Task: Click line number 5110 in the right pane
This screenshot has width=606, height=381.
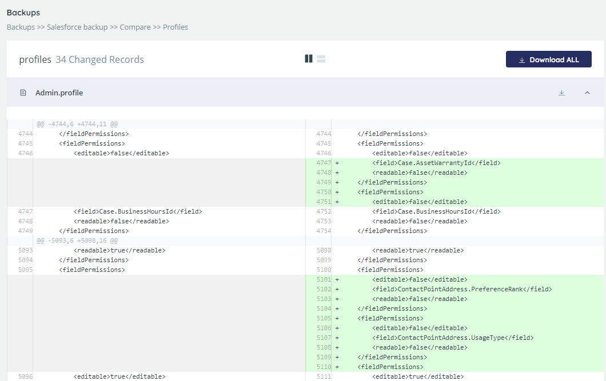Action: click(x=324, y=367)
